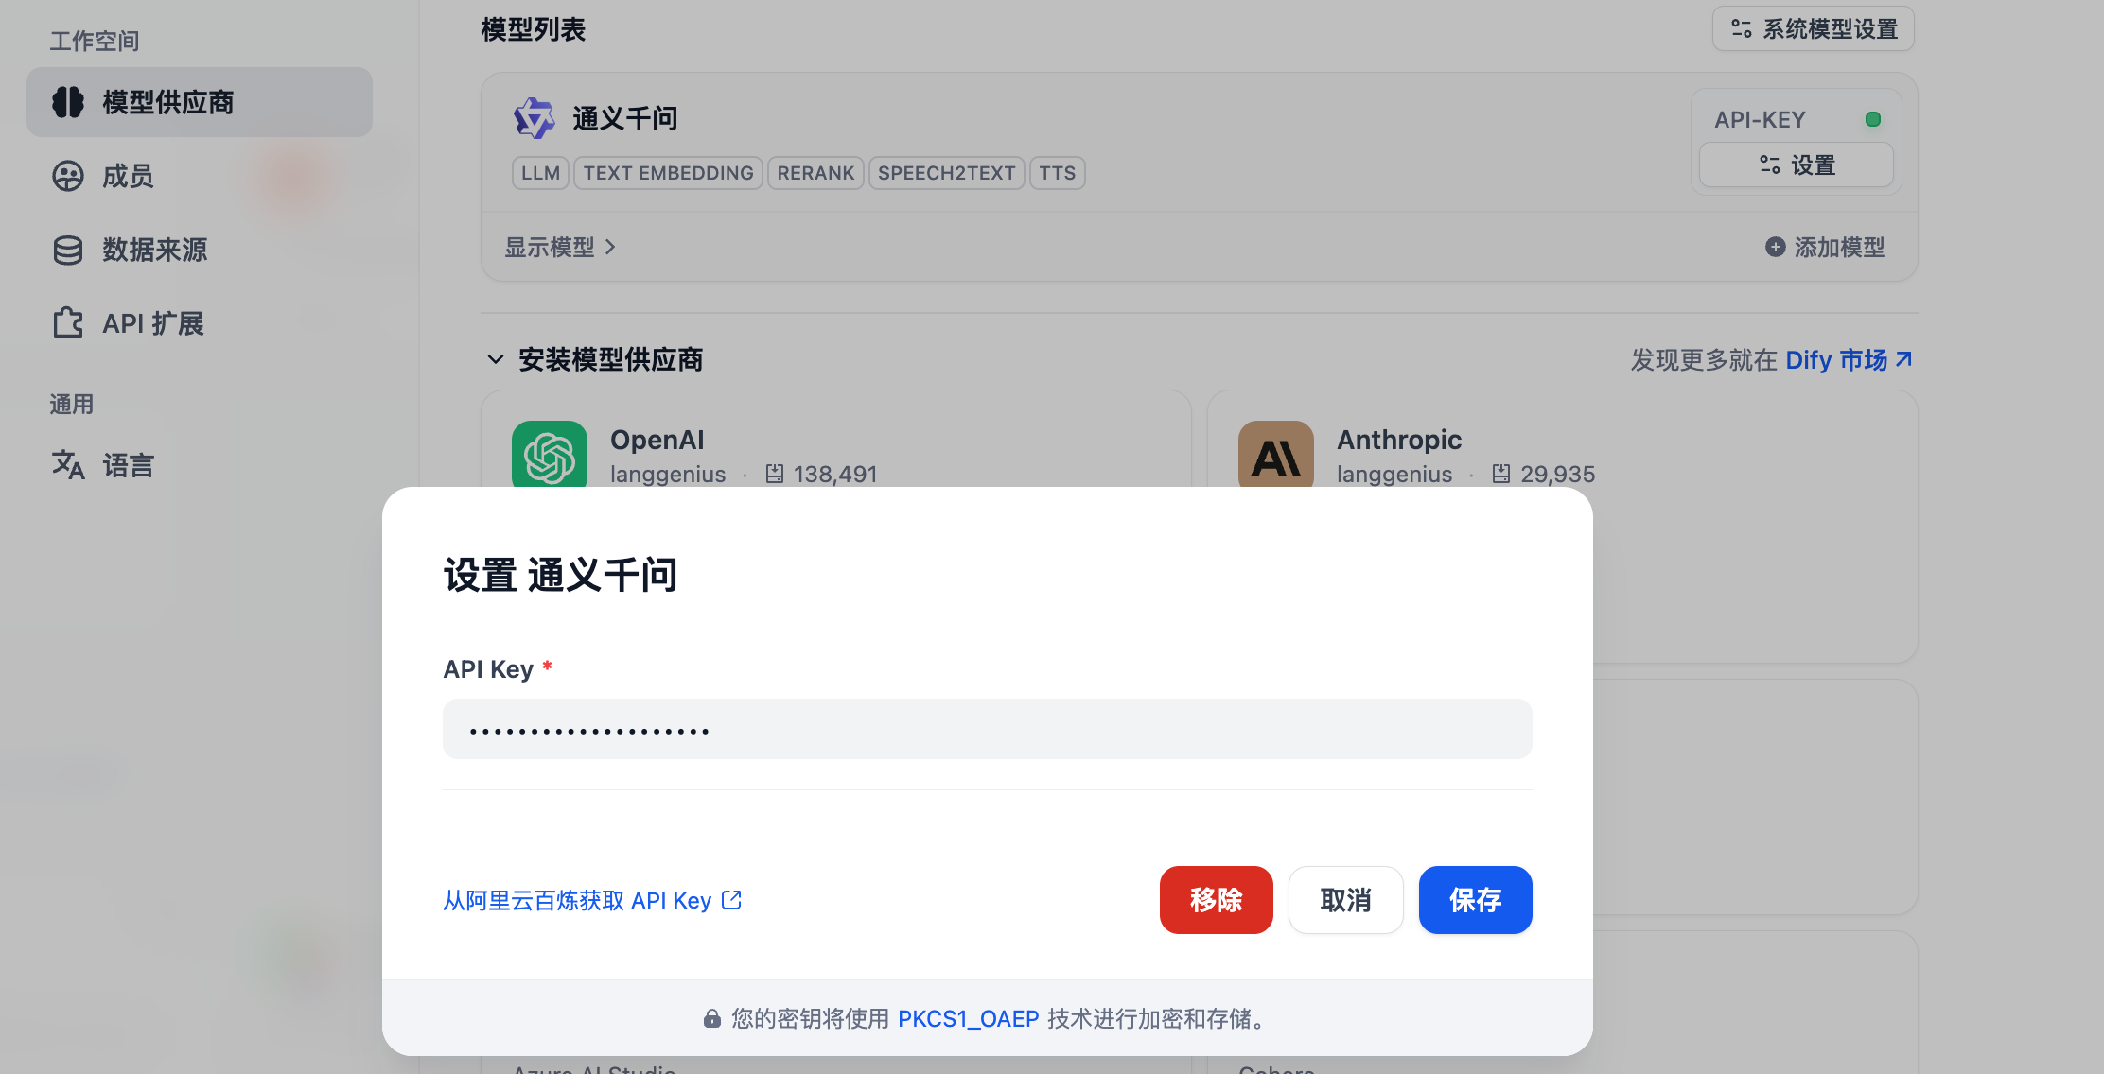The width and height of the screenshot is (2104, 1074).
Task: Click the 模型列表 heading
Action: [x=534, y=29]
